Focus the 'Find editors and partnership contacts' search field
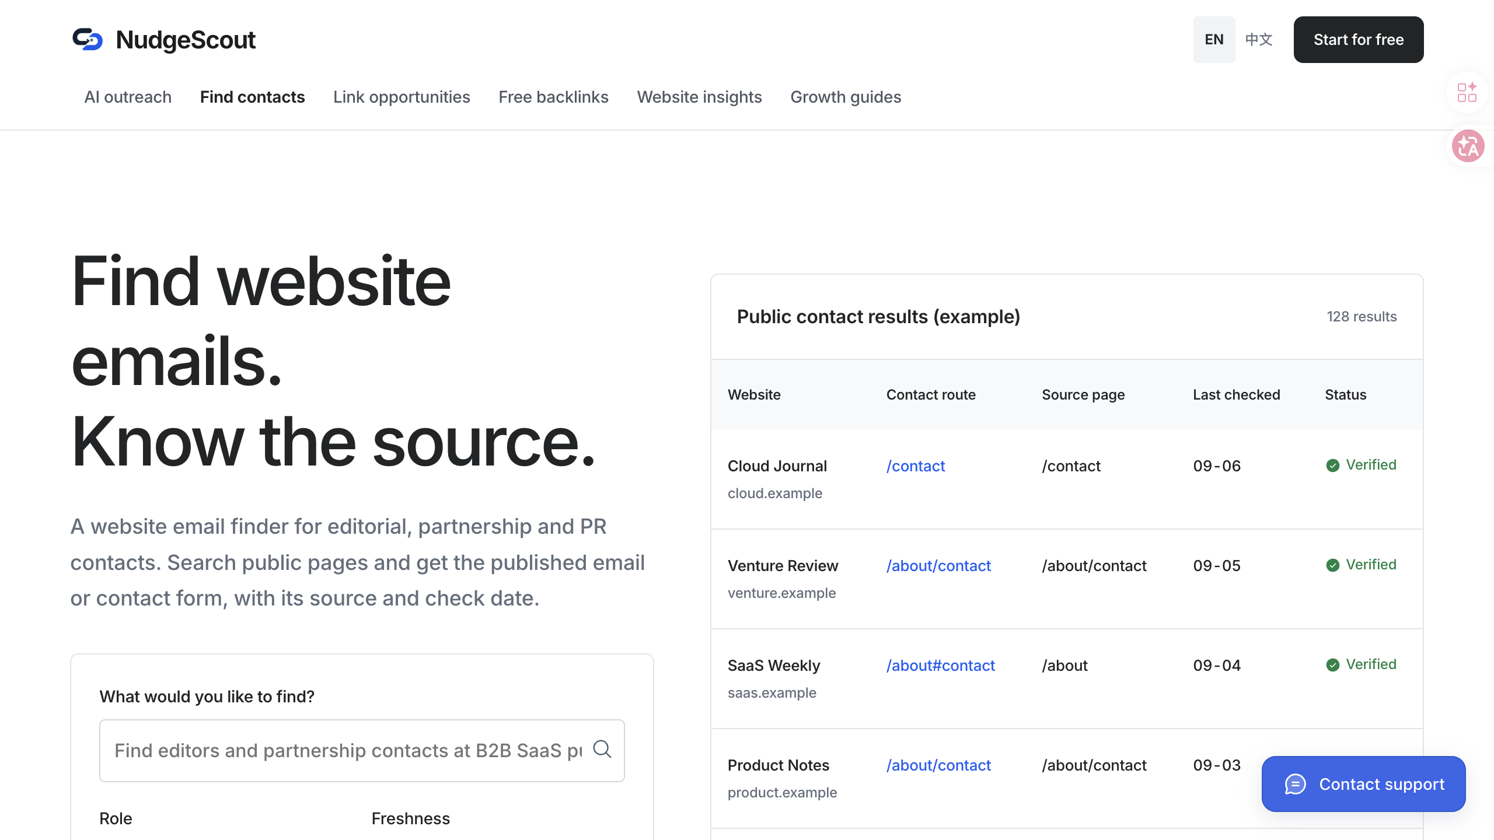 362,751
